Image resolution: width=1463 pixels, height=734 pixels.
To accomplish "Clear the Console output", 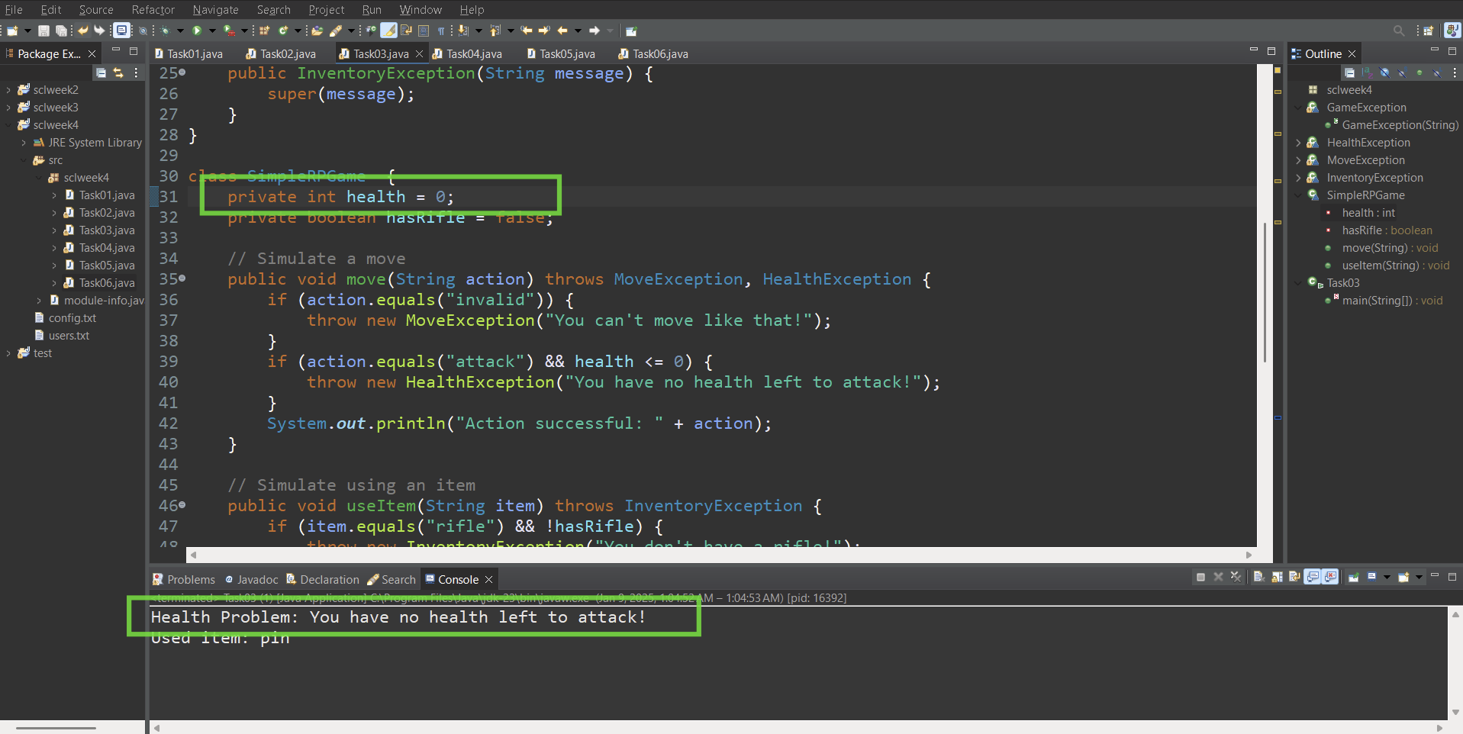I will 1258,577.
